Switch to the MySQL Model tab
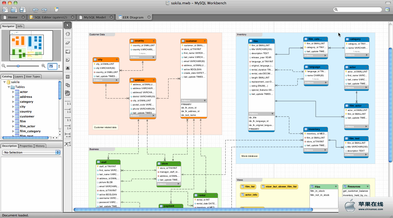393x218 pixels. click(x=95, y=17)
